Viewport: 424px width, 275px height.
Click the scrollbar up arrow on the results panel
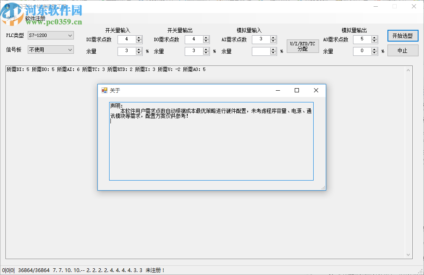pos(408,70)
